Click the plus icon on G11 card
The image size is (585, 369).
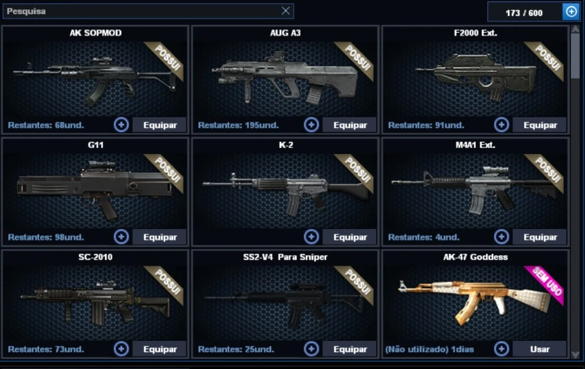tap(121, 236)
